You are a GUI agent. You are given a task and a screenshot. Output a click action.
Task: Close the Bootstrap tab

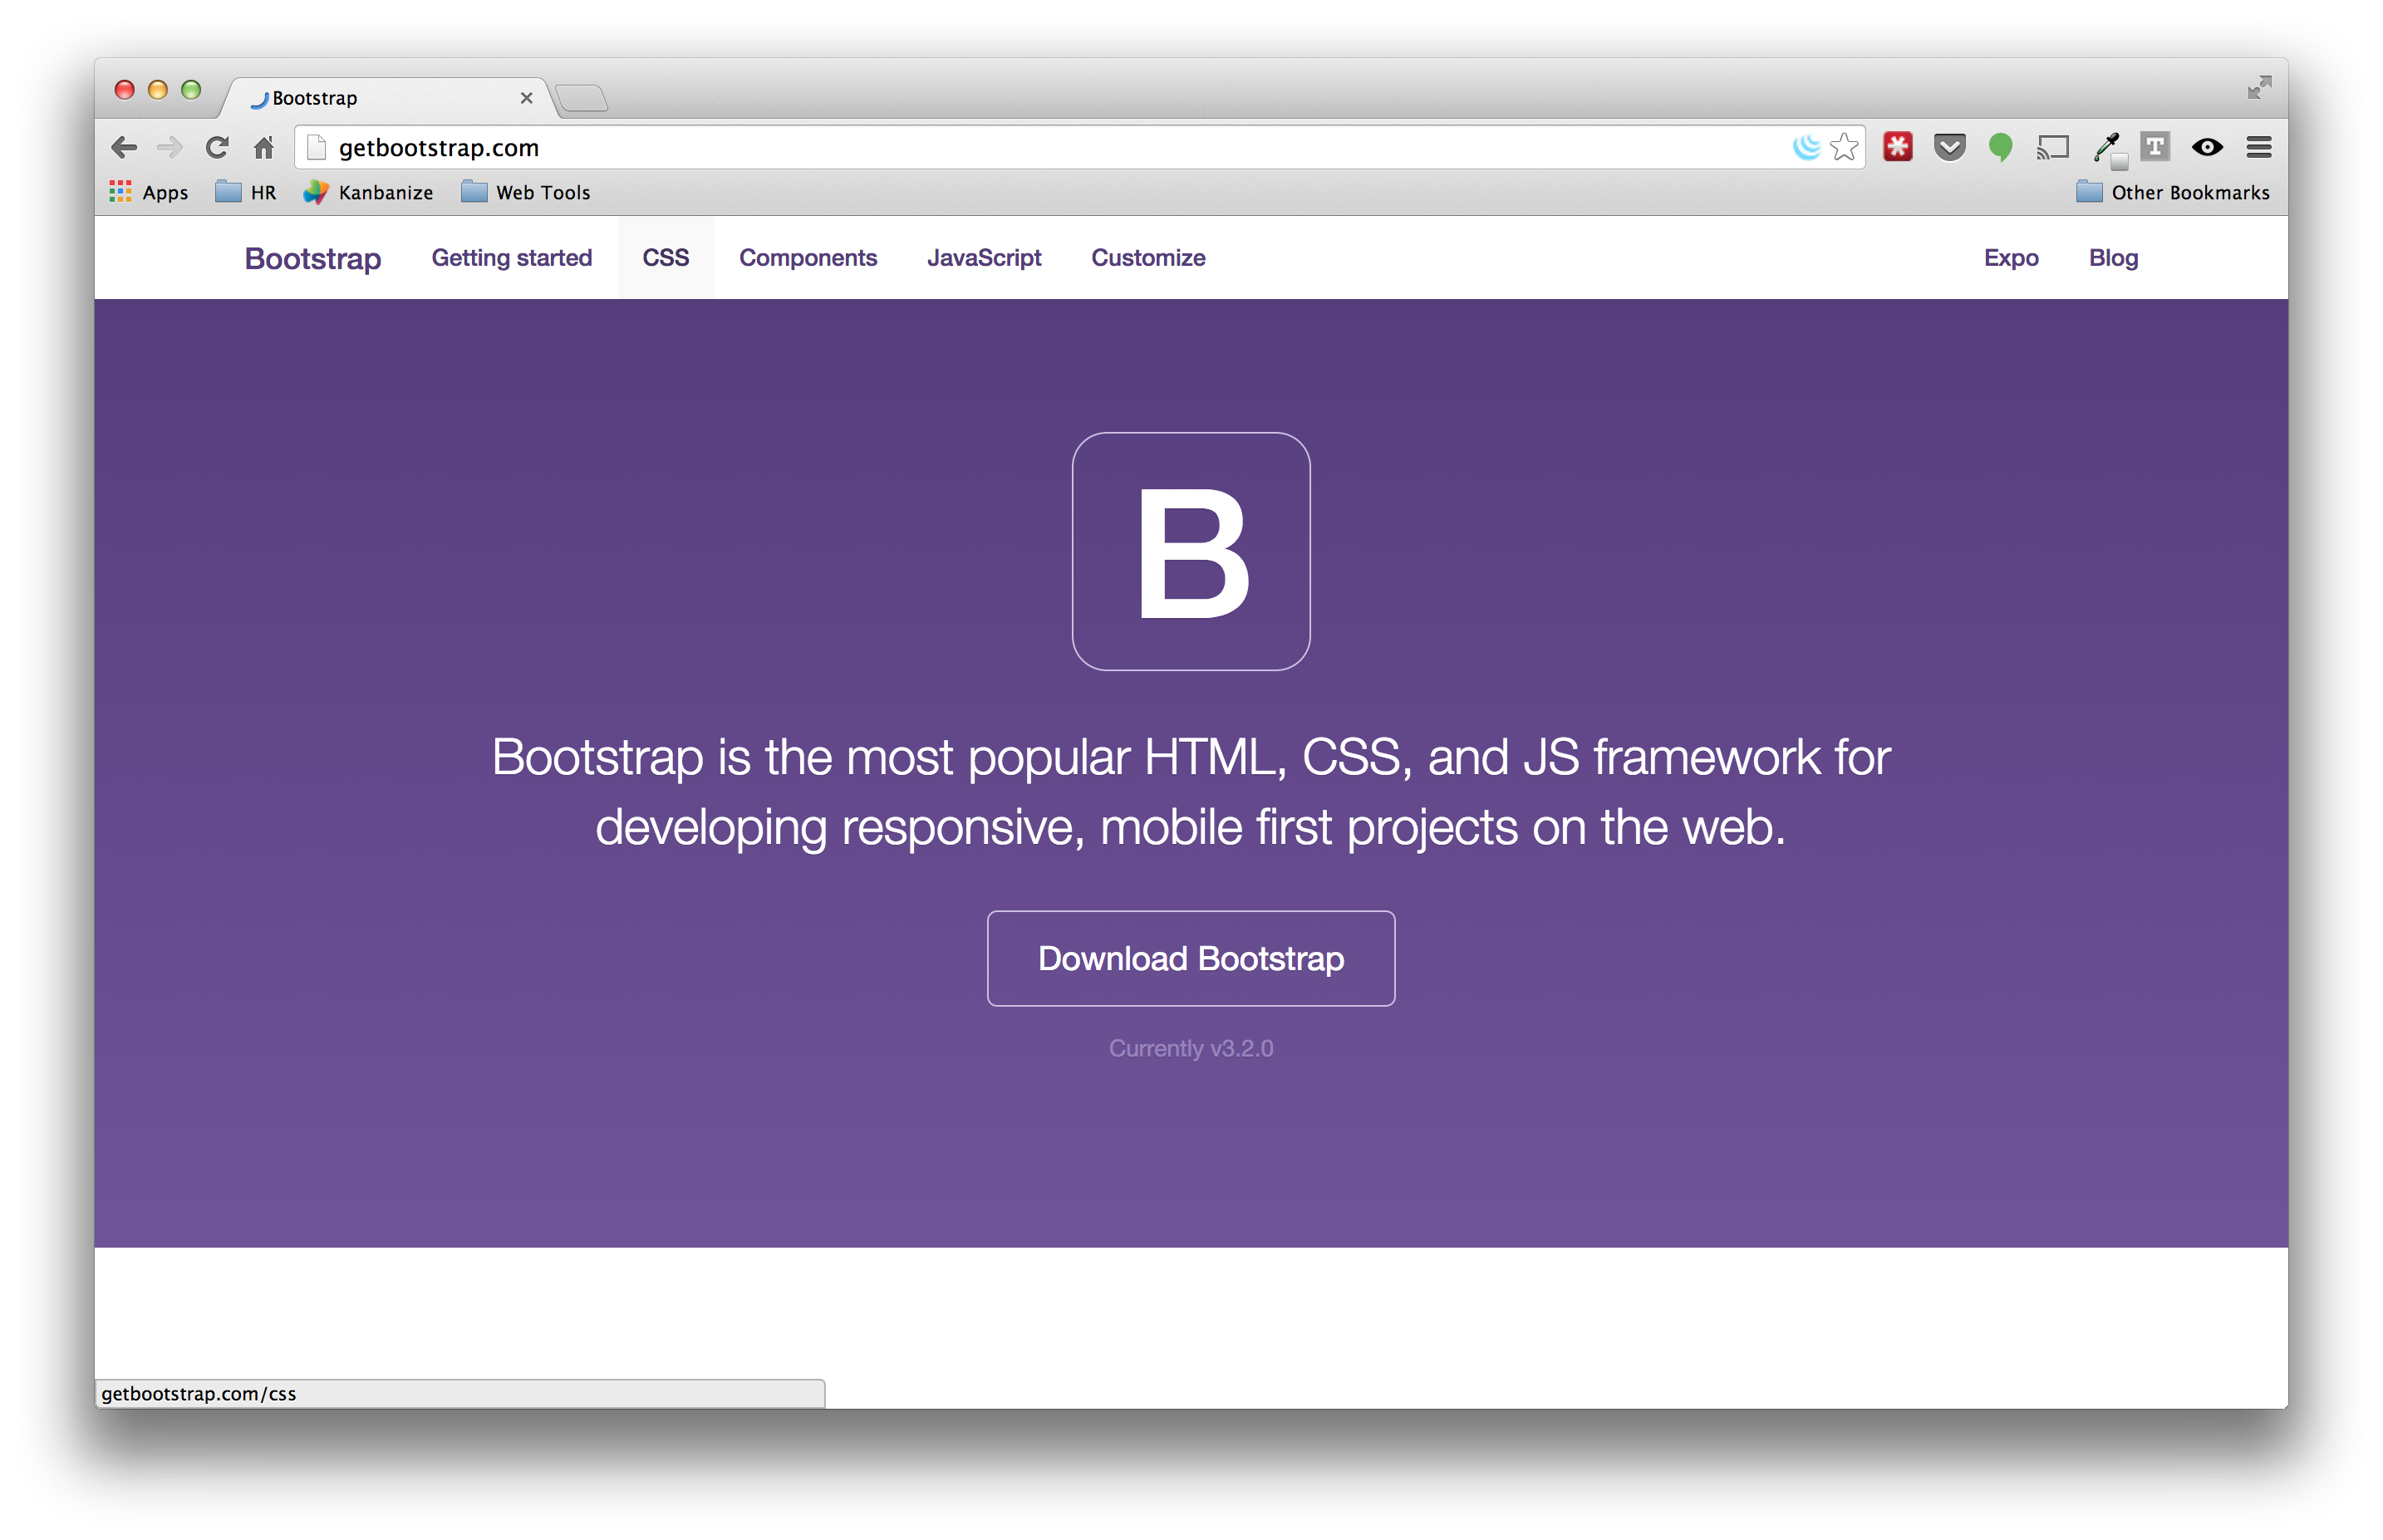(x=526, y=98)
